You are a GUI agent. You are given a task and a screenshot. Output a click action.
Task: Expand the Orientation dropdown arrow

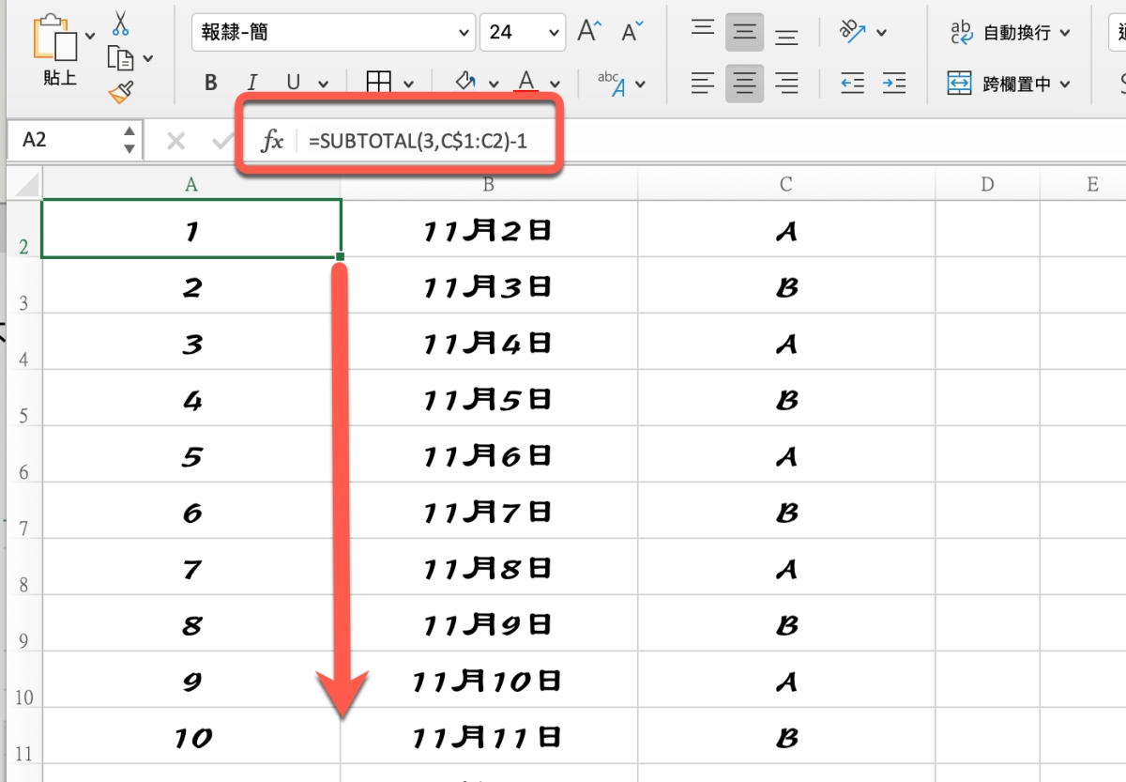click(882, 33)
